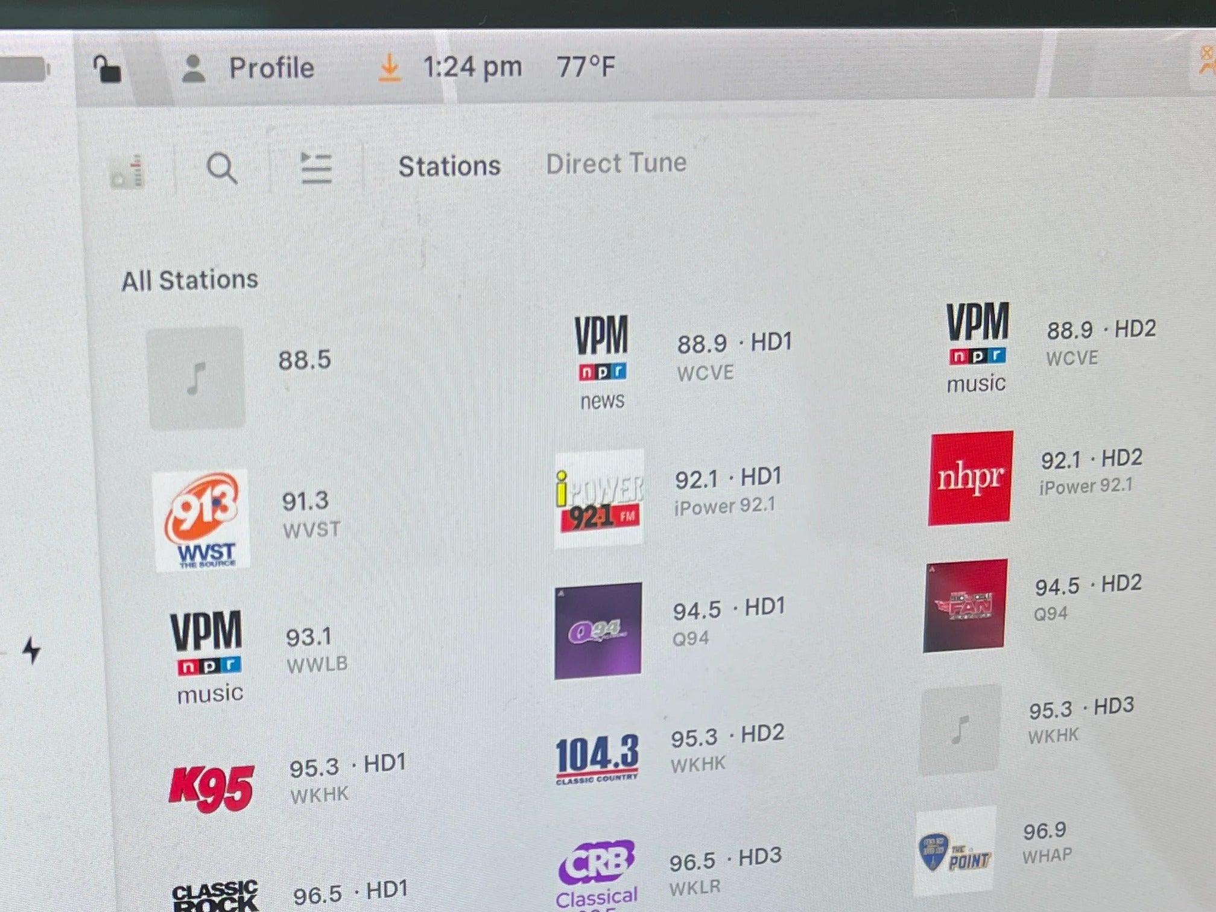Tap '93.1' frequency text
The height and width of the screenshot is (912, 1216).
309,637
